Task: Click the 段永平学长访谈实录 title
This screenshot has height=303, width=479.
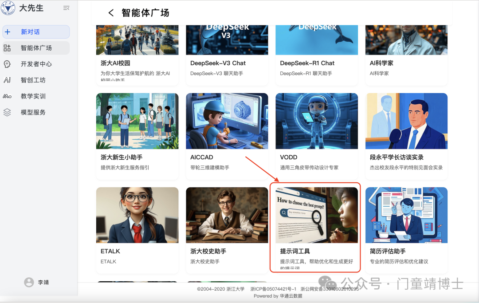Action: pos(397,157)
